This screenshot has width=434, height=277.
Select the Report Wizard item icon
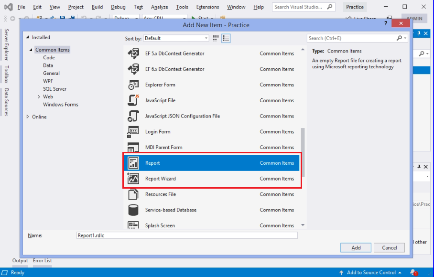coord(135,178)
